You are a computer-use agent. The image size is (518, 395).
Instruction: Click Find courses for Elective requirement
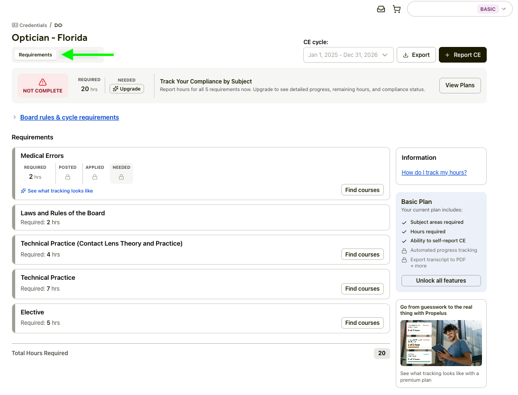pyautogui.click(x=362, y=323)
